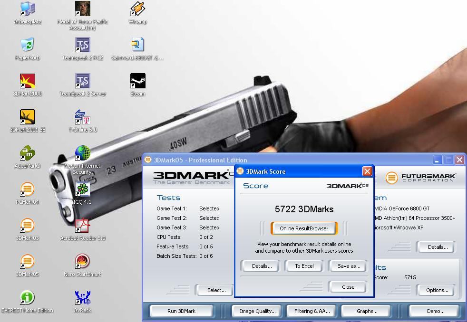Open the system Details... button in the main window
This screenshot has height=322, width=467.
436,247
